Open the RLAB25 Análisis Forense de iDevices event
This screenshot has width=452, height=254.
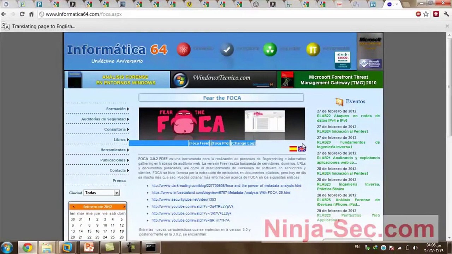coord(348,202)
